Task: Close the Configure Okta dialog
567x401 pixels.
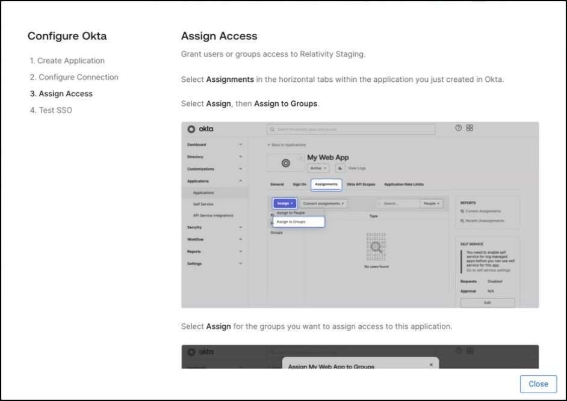Action: (538, 384)
